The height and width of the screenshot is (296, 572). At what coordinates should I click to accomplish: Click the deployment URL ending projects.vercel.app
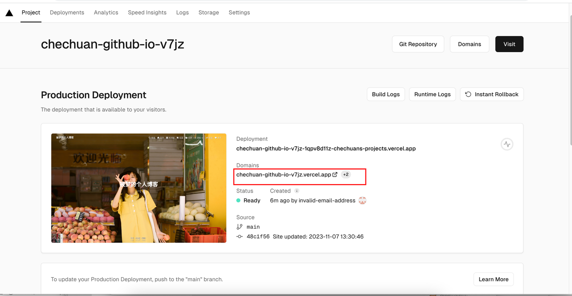coord(326,148)
